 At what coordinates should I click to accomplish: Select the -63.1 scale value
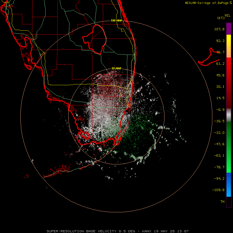point(219,156)
